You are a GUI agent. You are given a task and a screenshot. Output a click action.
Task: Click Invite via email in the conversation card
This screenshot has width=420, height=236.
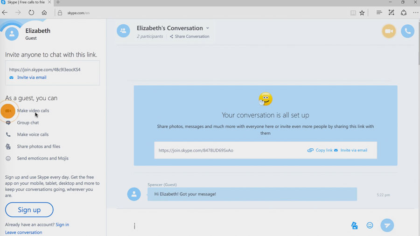354,150
